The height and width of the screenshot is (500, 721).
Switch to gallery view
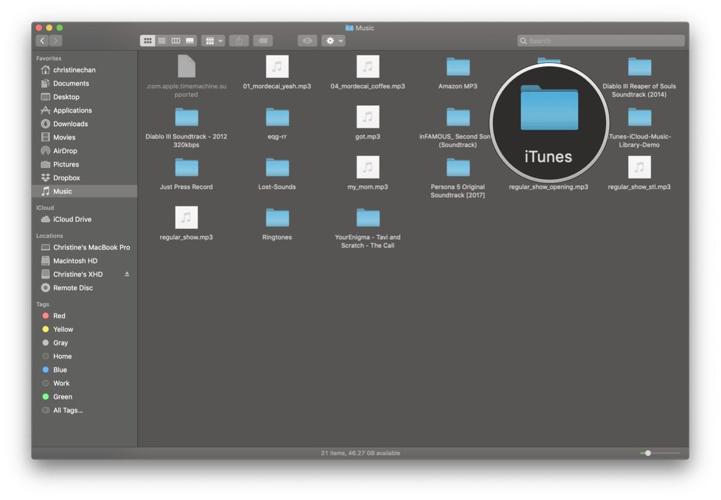coord(189,40)
